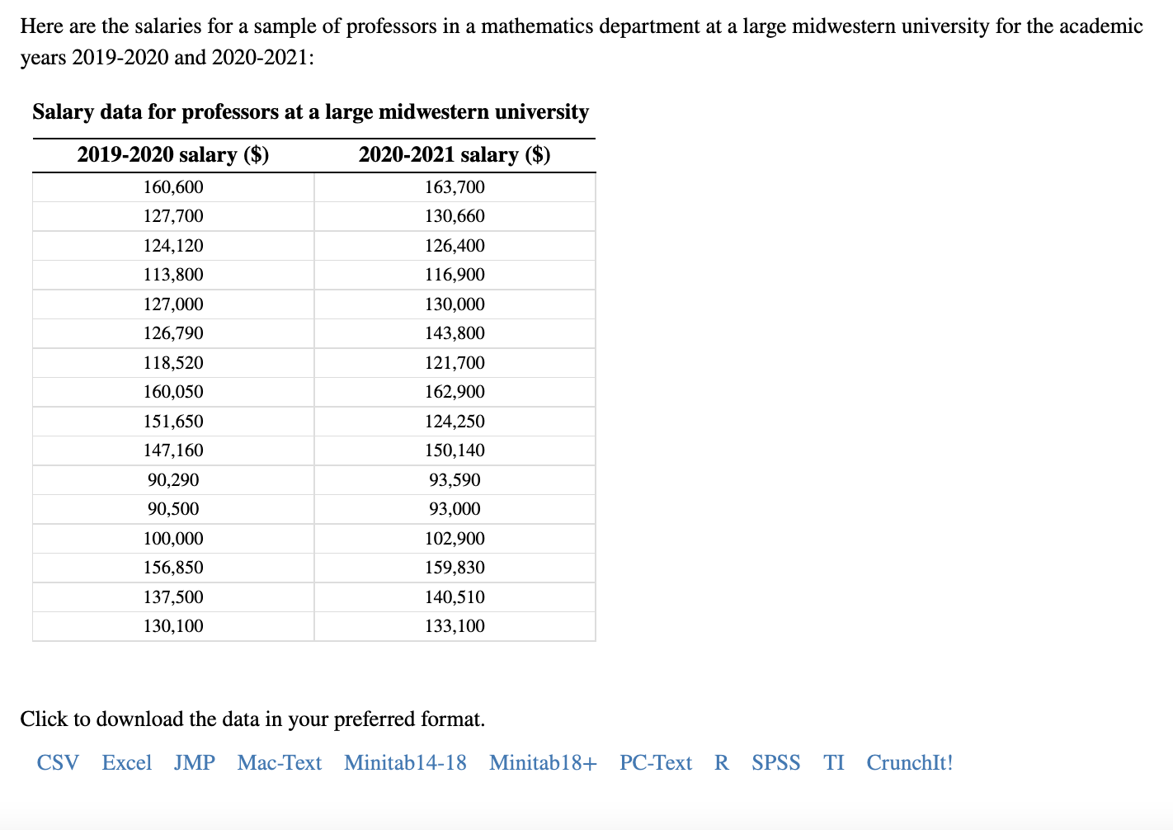Open the JMP format download link
Image resolution: width=1173 pixels, height=830 pixels.
[x=195, y=763]
